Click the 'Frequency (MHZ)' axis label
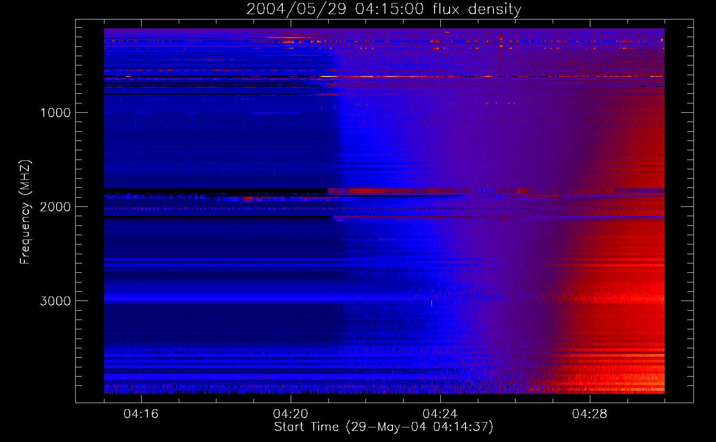Viewport: 716px width, 442px height. point(25,212)
